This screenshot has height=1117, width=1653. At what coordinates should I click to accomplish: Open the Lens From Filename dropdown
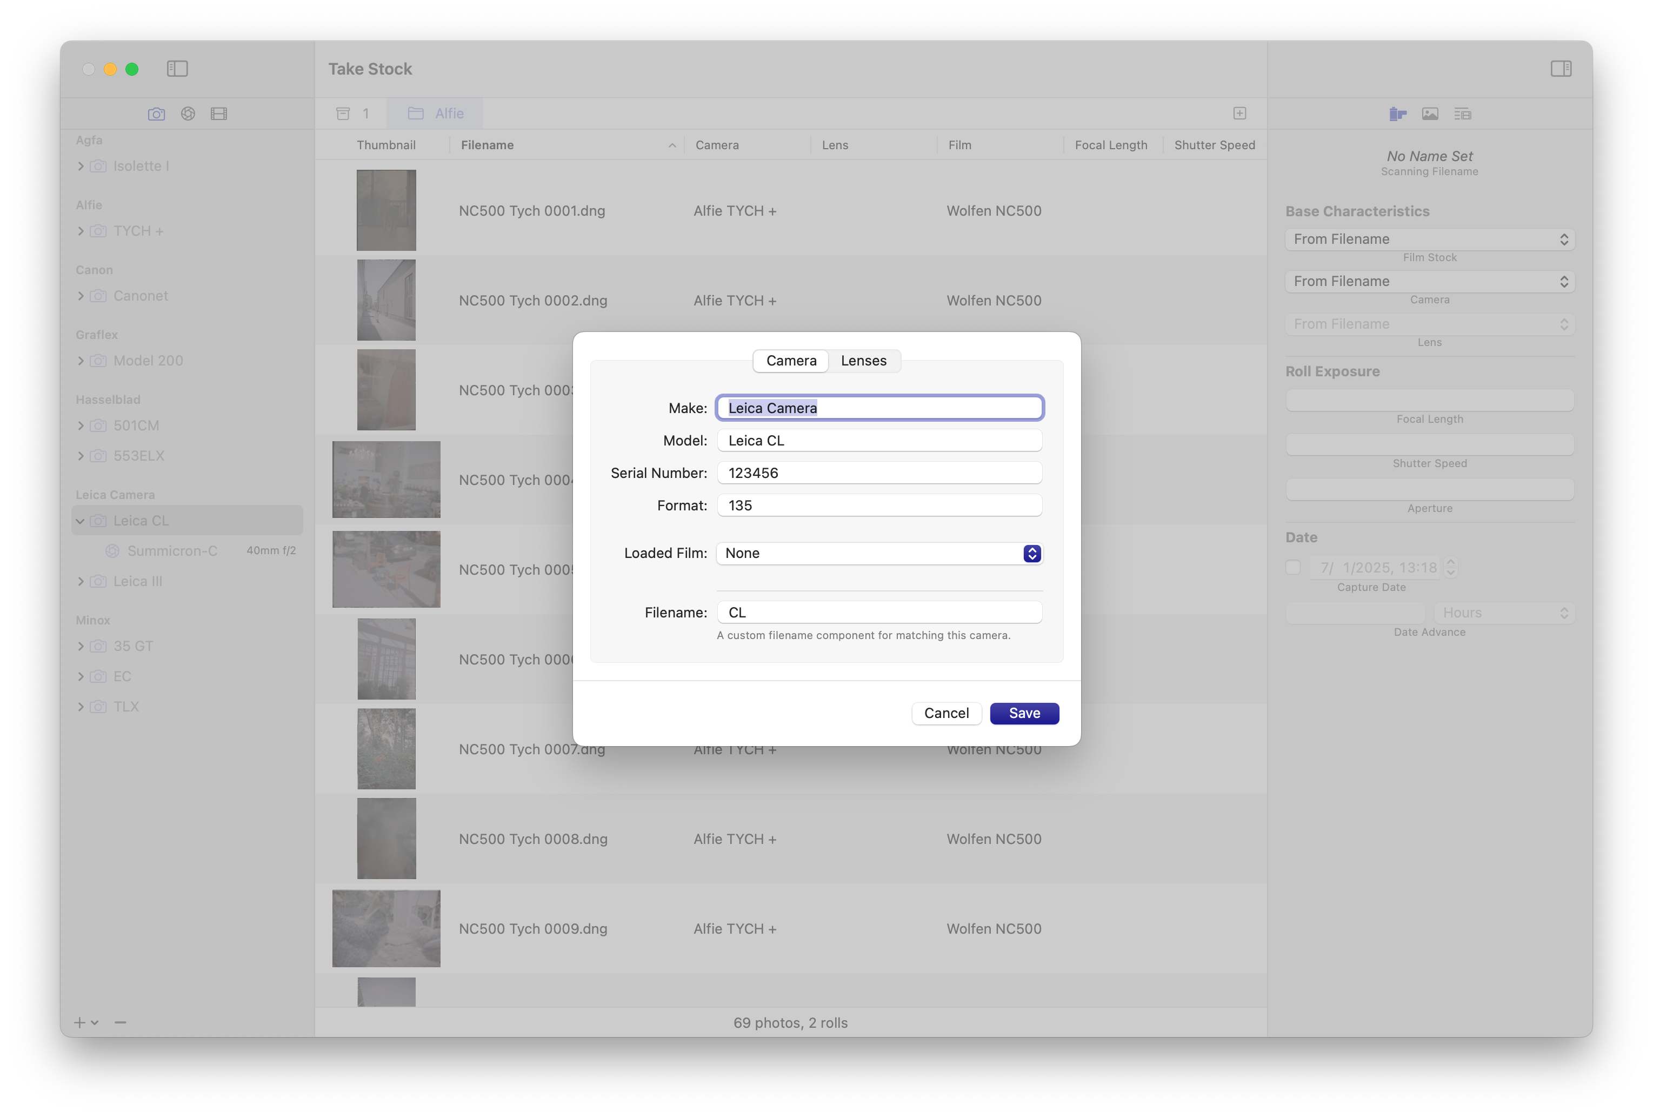pyautogui.click(x=1430, y=324)
